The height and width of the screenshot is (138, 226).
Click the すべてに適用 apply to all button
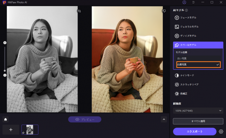pos(198,121)
